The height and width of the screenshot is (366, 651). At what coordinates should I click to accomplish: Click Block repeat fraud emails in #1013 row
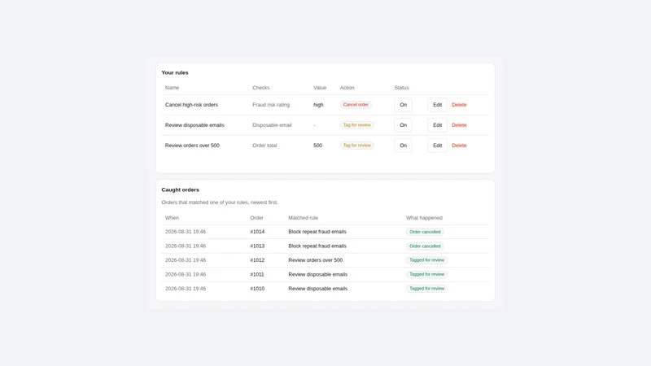pyautogui.click(x=317, y=246)
